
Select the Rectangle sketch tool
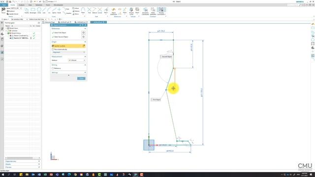click(33, 10)
